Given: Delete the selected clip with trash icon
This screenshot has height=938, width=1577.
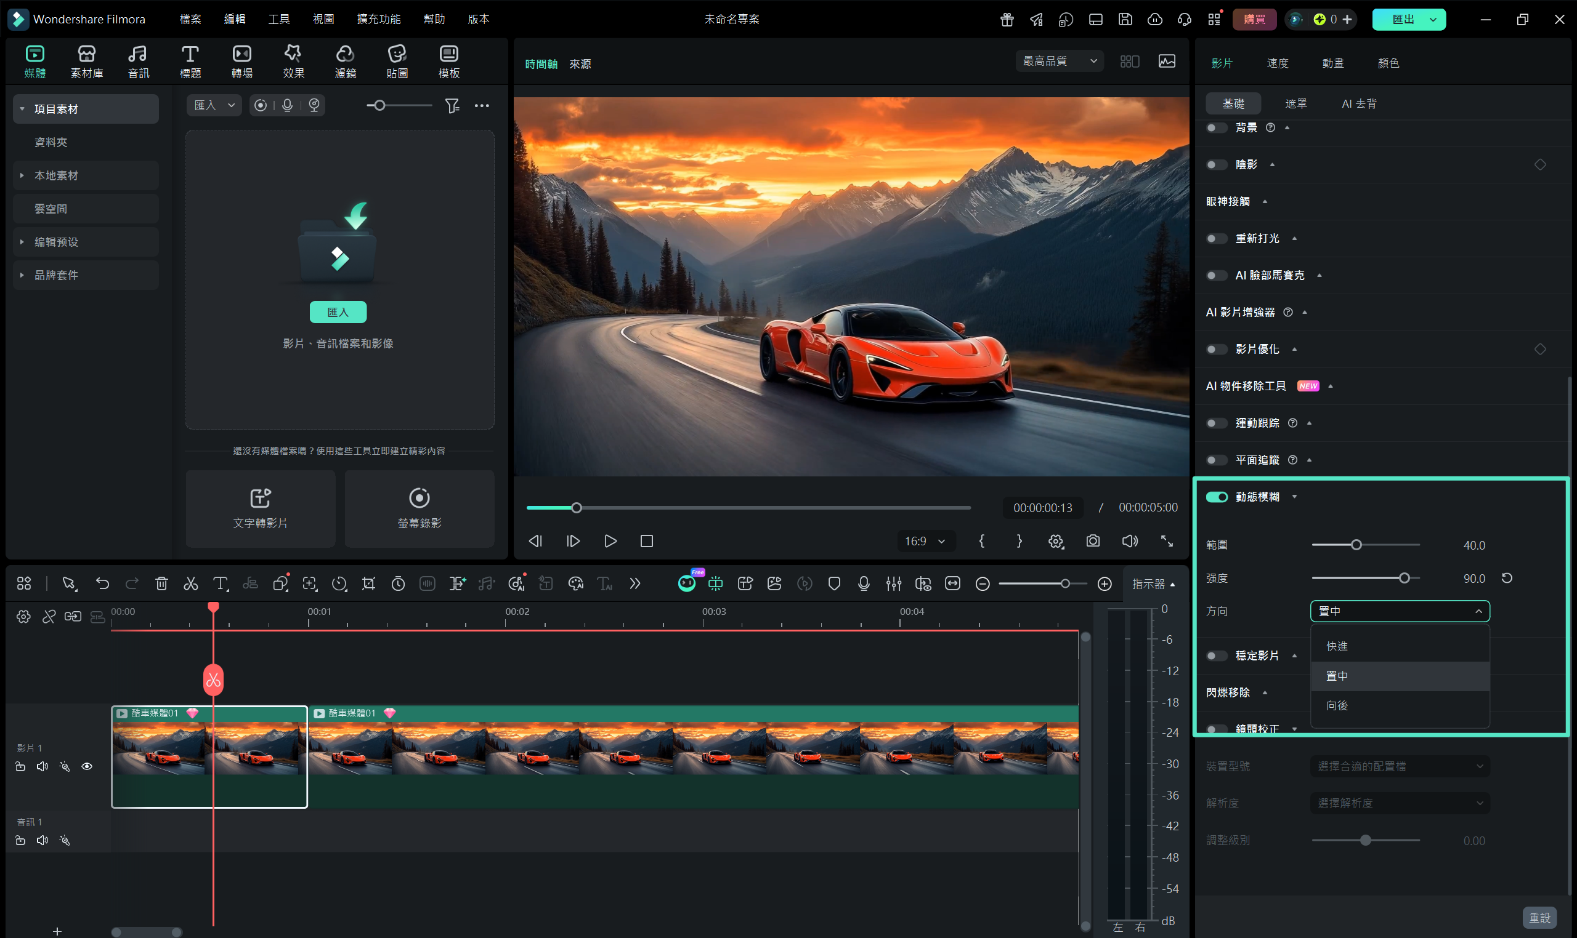Looking at the screenshot, I should pos(161,583).
